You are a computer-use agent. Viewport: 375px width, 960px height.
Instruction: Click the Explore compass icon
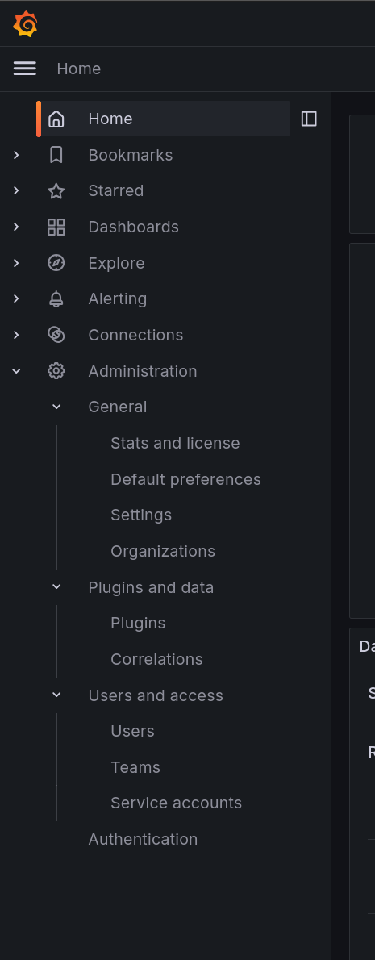click(x=56, y=263)
